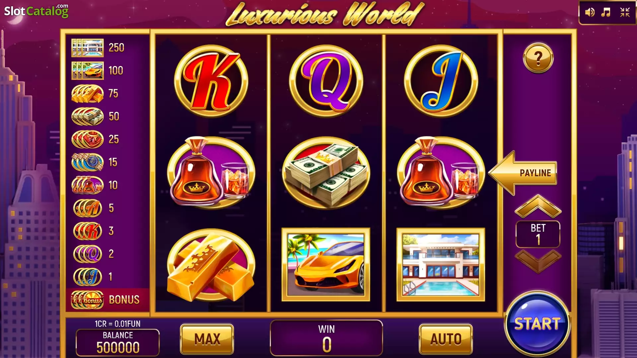The width and height of the screenshot is (637, 358).
Task: Click the purple Q symbol on reel two
Action: 326,81
